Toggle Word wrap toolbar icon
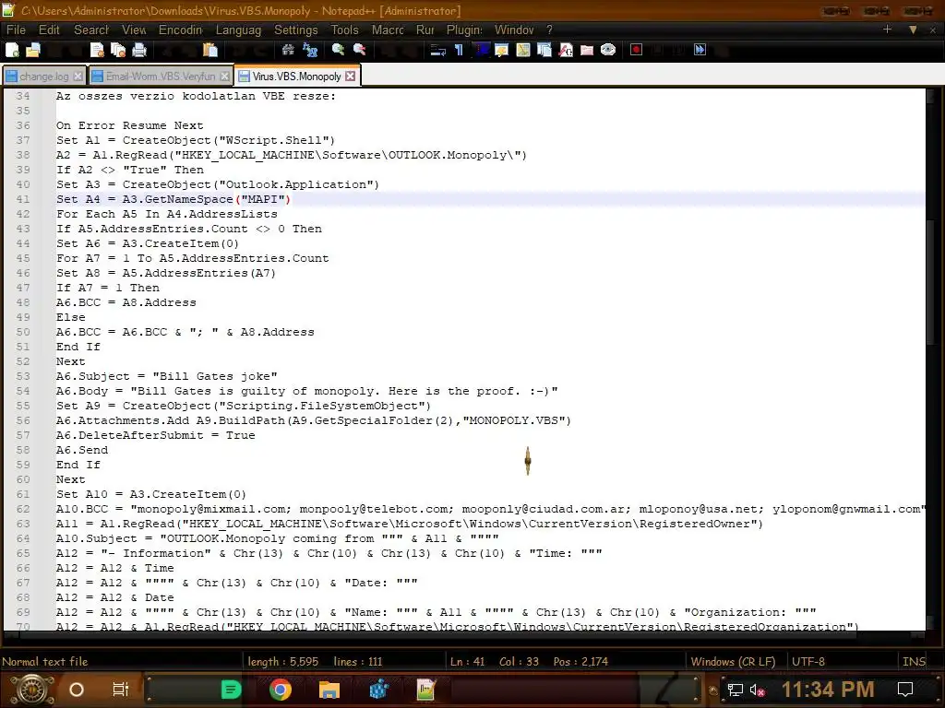Image resolution: width=945 pixels, height=708 pixels. [437, 50]
